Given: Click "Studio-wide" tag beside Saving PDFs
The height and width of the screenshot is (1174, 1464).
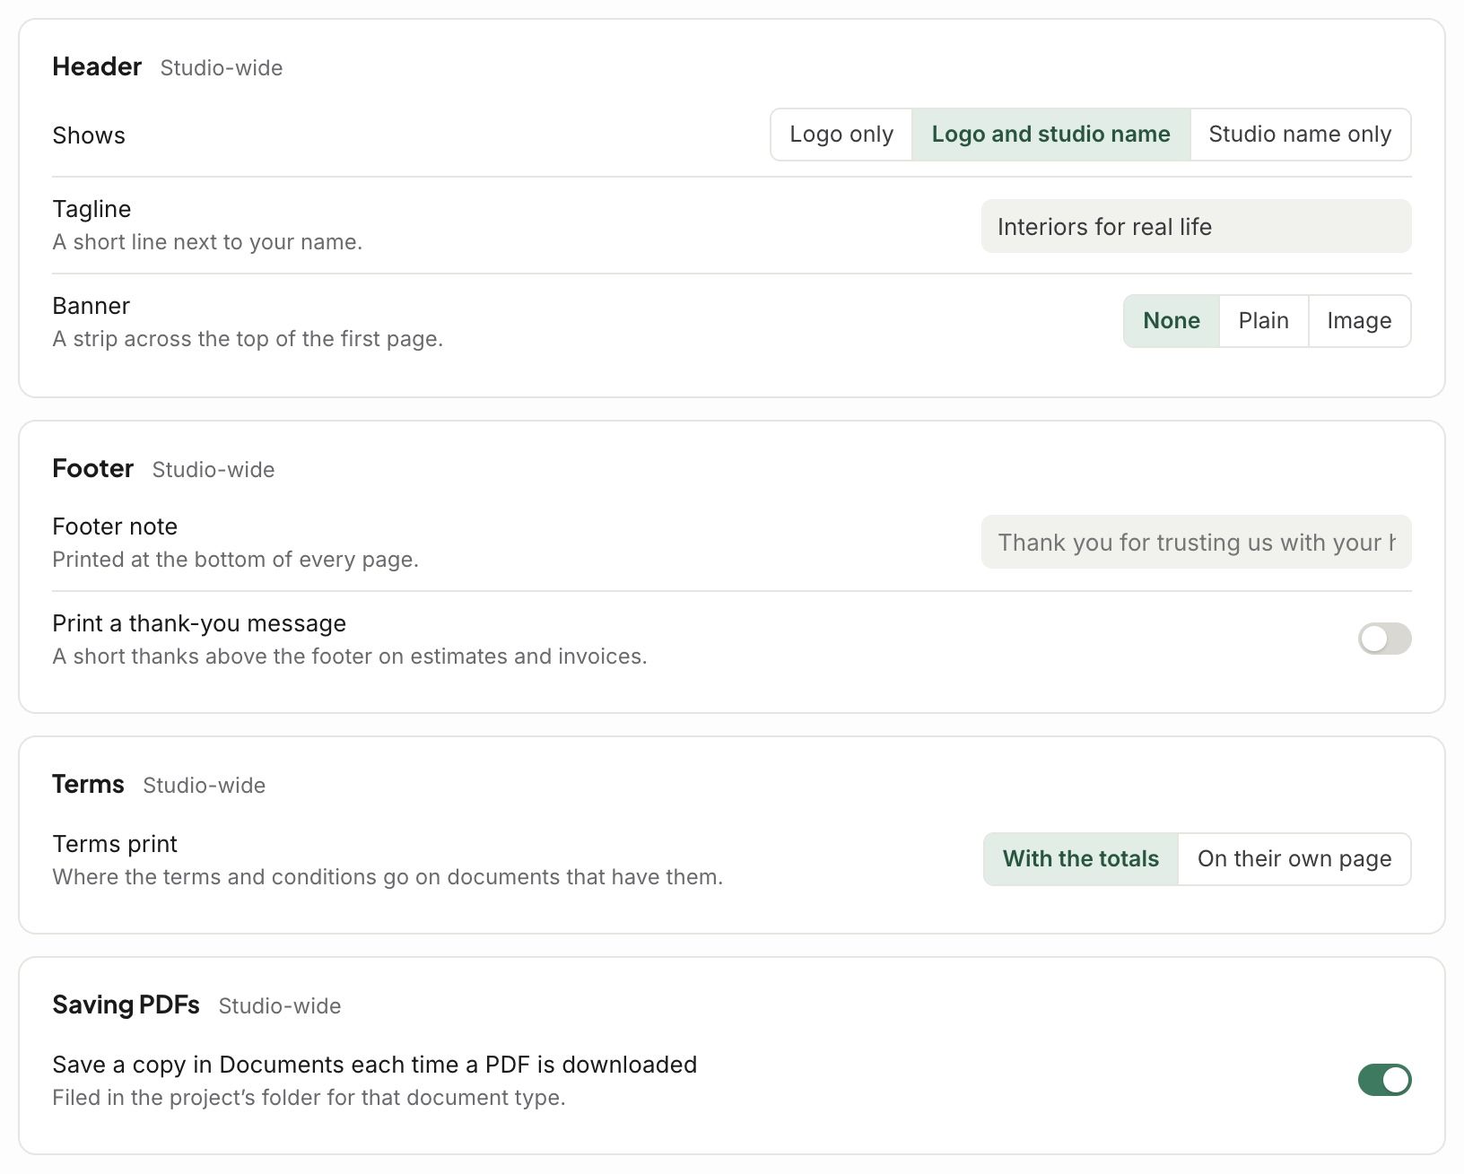Looking at the screenshot, I should pyautogui.click(x=280, y=1006).
